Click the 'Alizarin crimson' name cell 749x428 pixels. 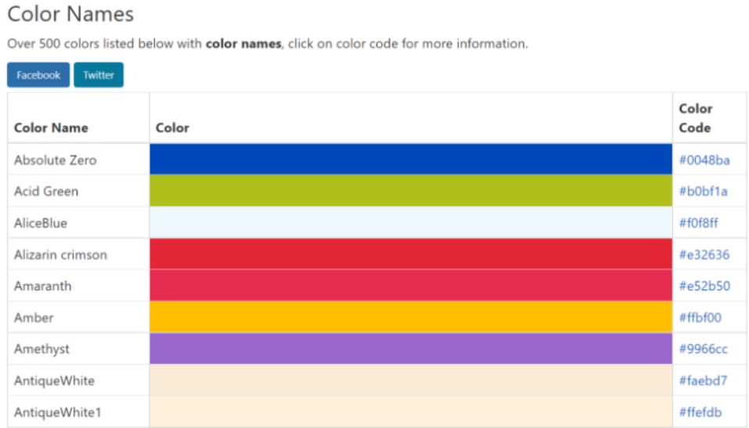point(78,254)
